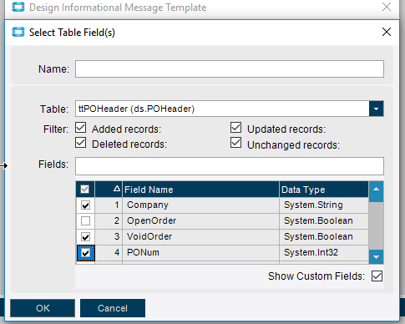405x324 pixels.
Task: Disable the Updated records filter
Action: tap(235, 128)
